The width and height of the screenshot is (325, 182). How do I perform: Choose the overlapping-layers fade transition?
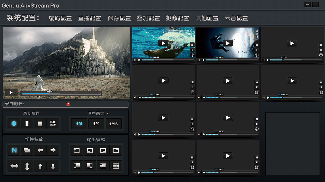tap(27, 150)
